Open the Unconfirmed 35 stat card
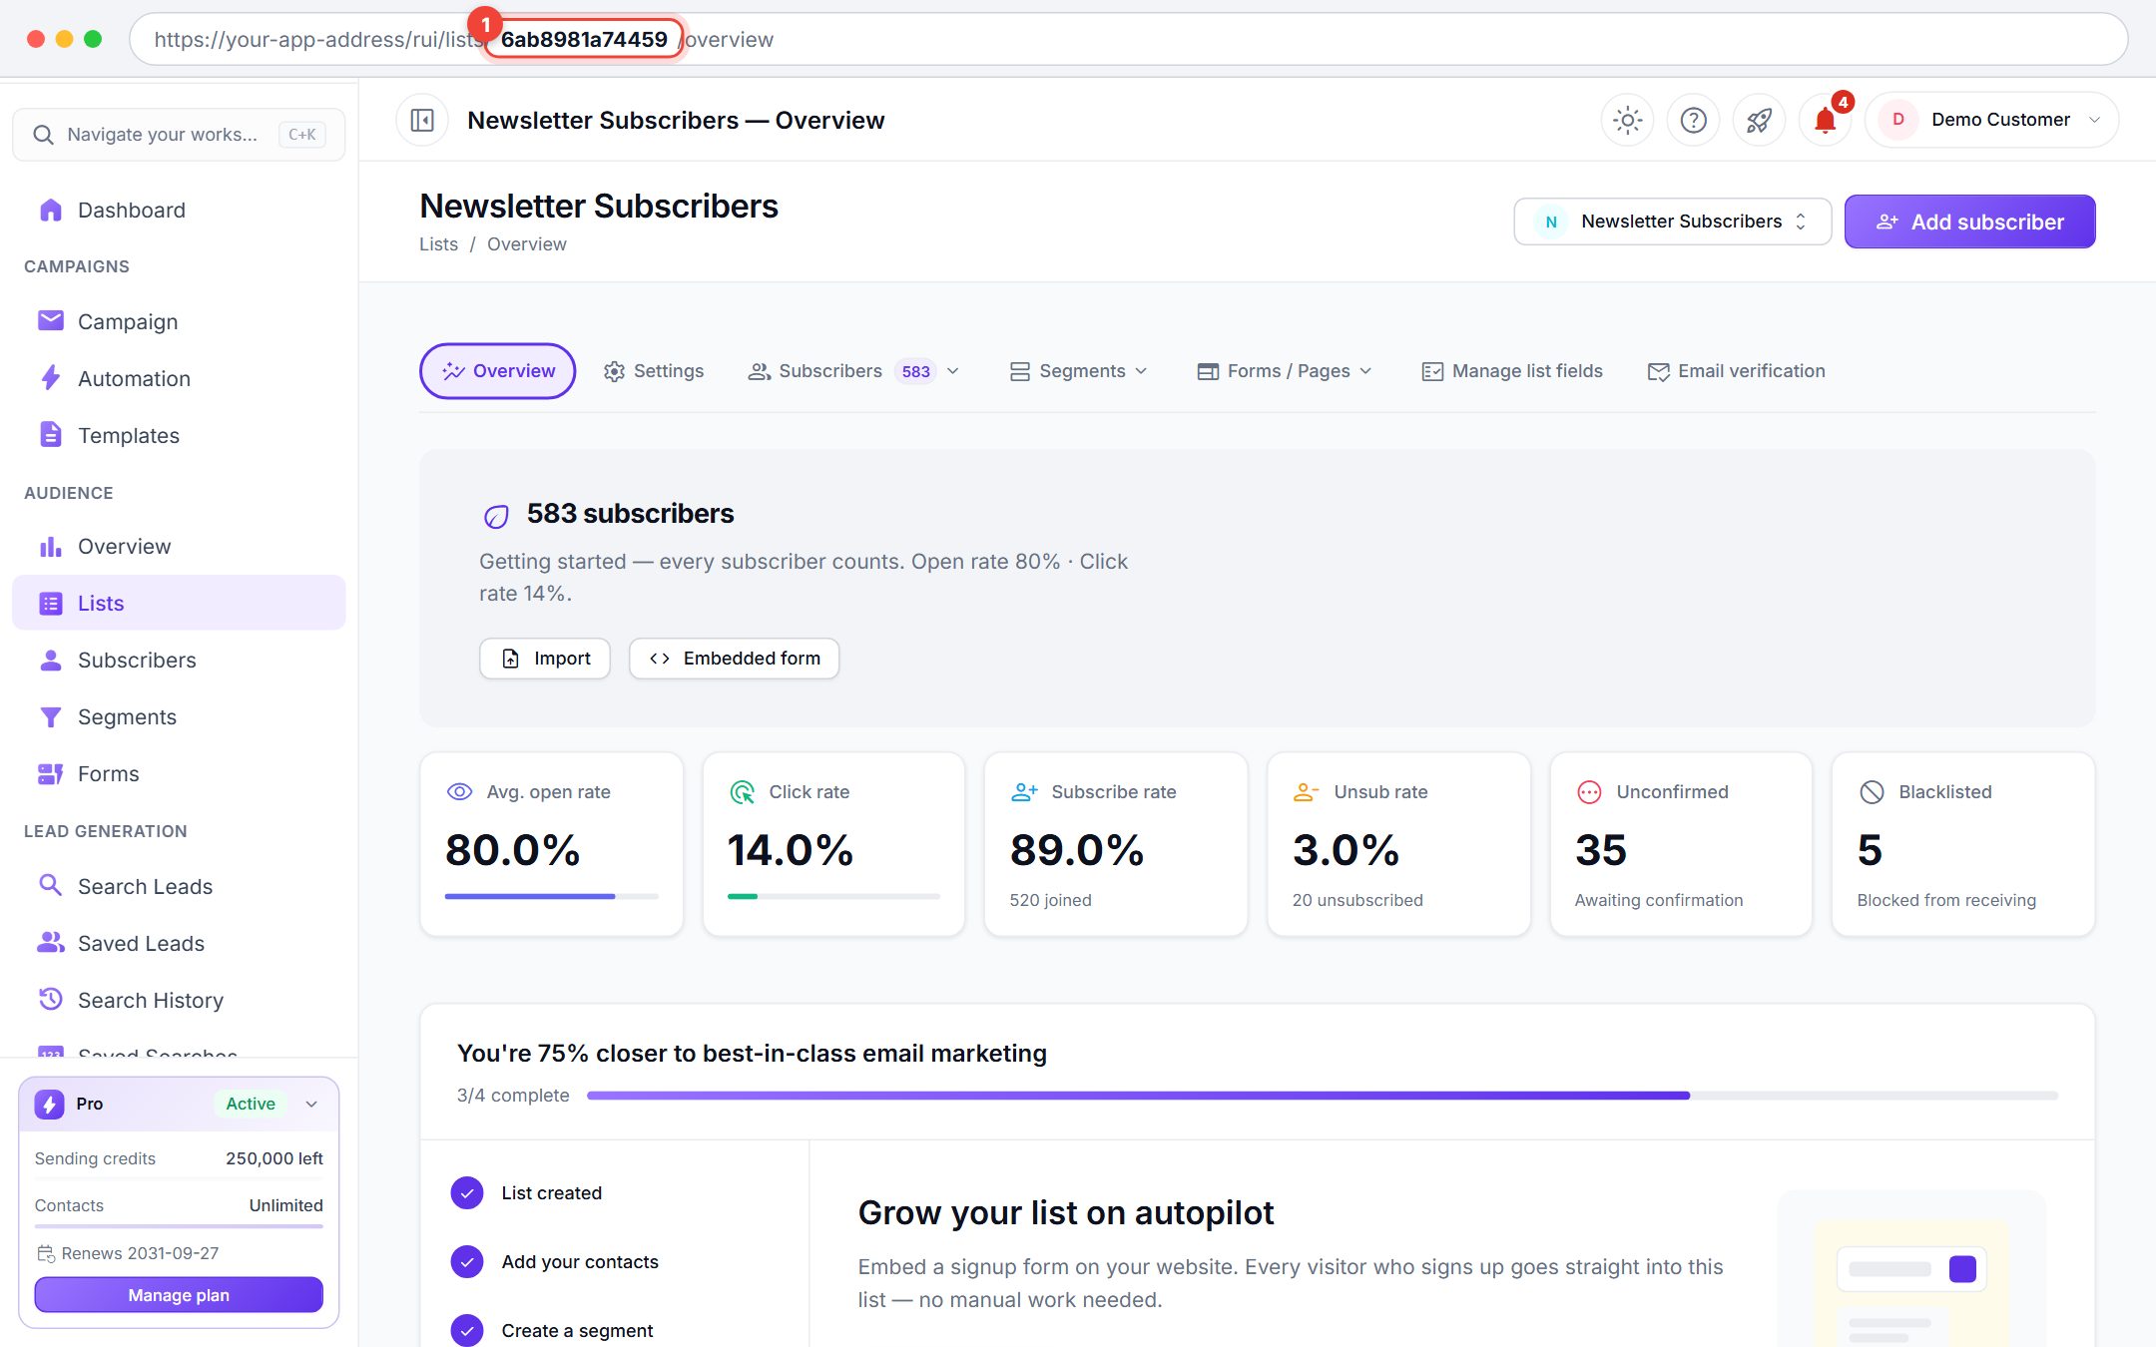Screen dimensions: 2156x1347 pos(1681,844)
